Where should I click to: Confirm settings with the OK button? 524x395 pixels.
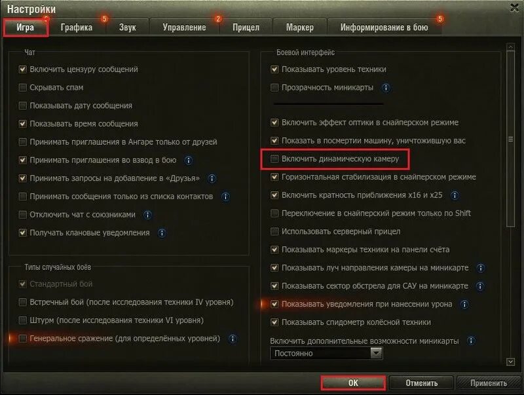coord(353,383)
